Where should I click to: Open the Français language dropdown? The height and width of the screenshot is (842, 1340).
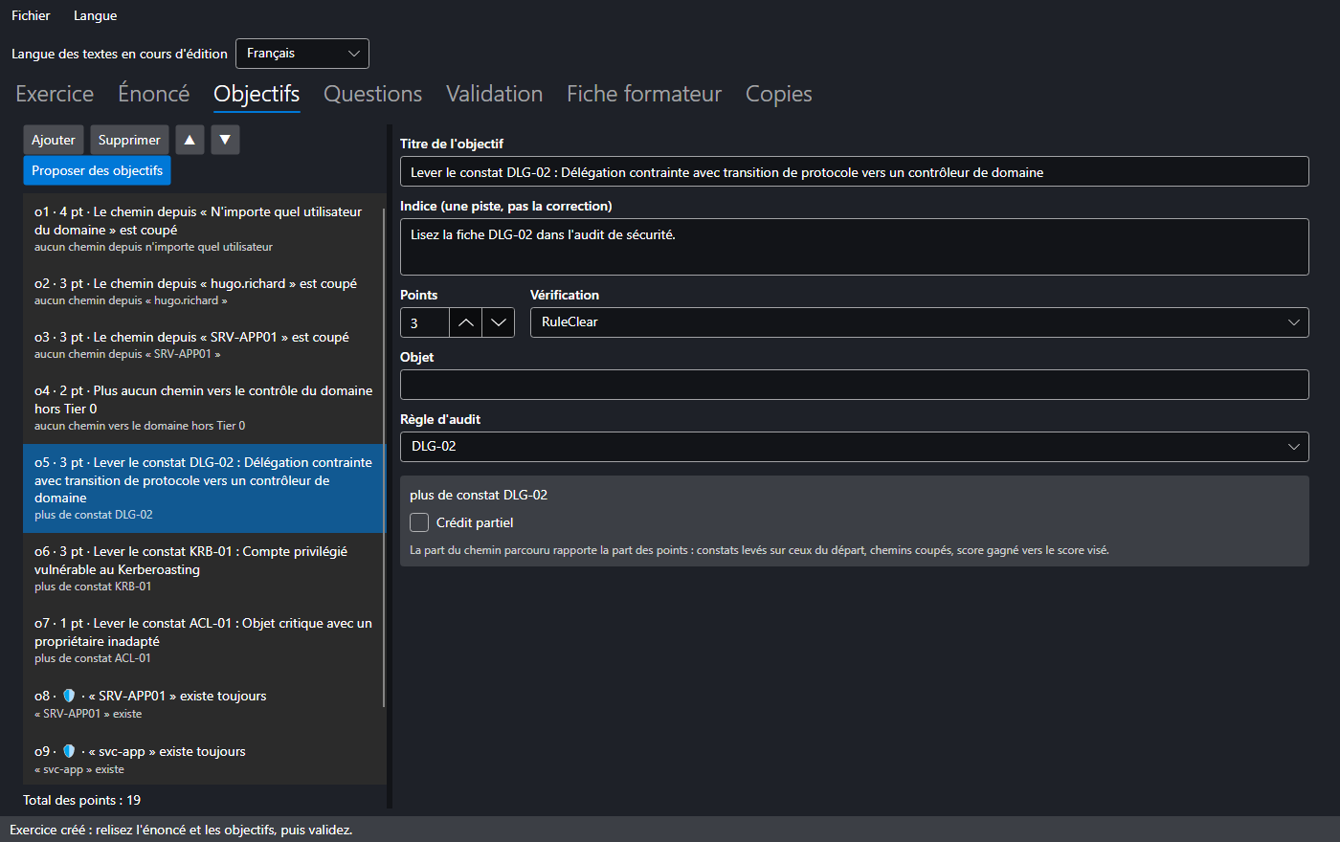point(302,54)
